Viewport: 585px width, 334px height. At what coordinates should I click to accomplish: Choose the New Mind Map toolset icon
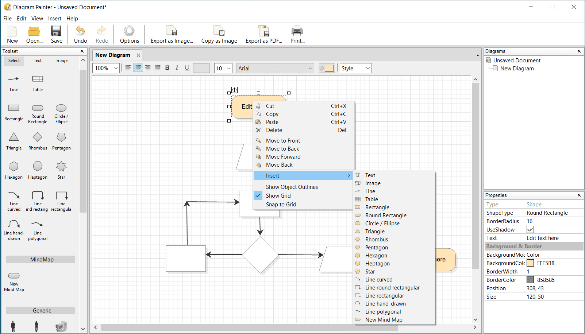[14, 281]
